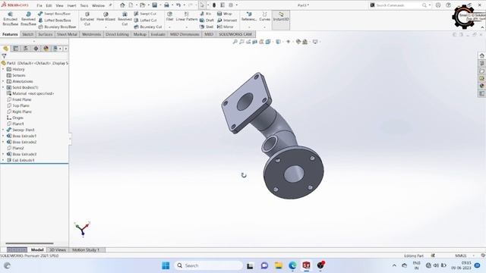Viewport: 486px width, 273px height.
Task: Click the Home icon in the quick toolbar
Action: pos(122,5)
